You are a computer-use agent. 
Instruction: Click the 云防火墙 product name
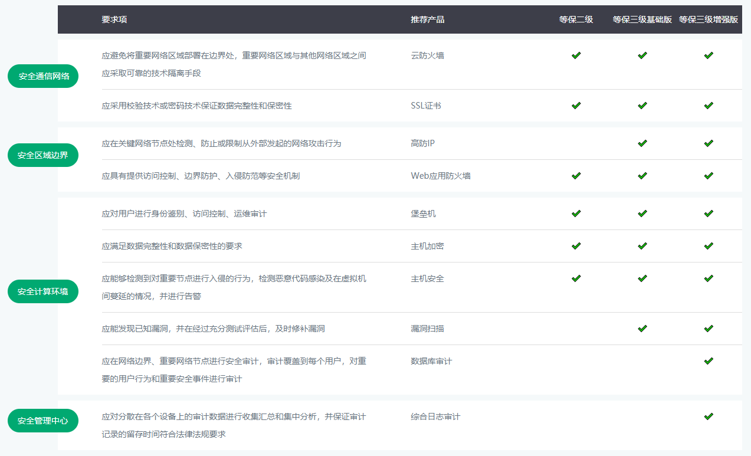point(428,55)
